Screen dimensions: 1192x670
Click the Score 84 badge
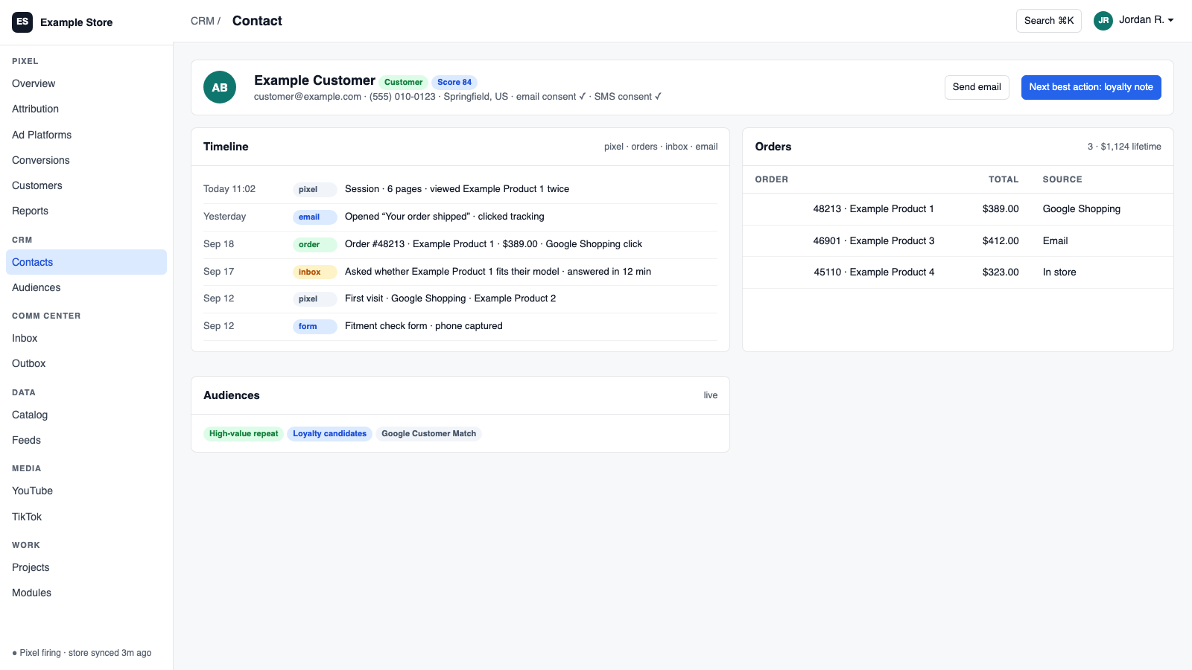(x=454, y=82)
